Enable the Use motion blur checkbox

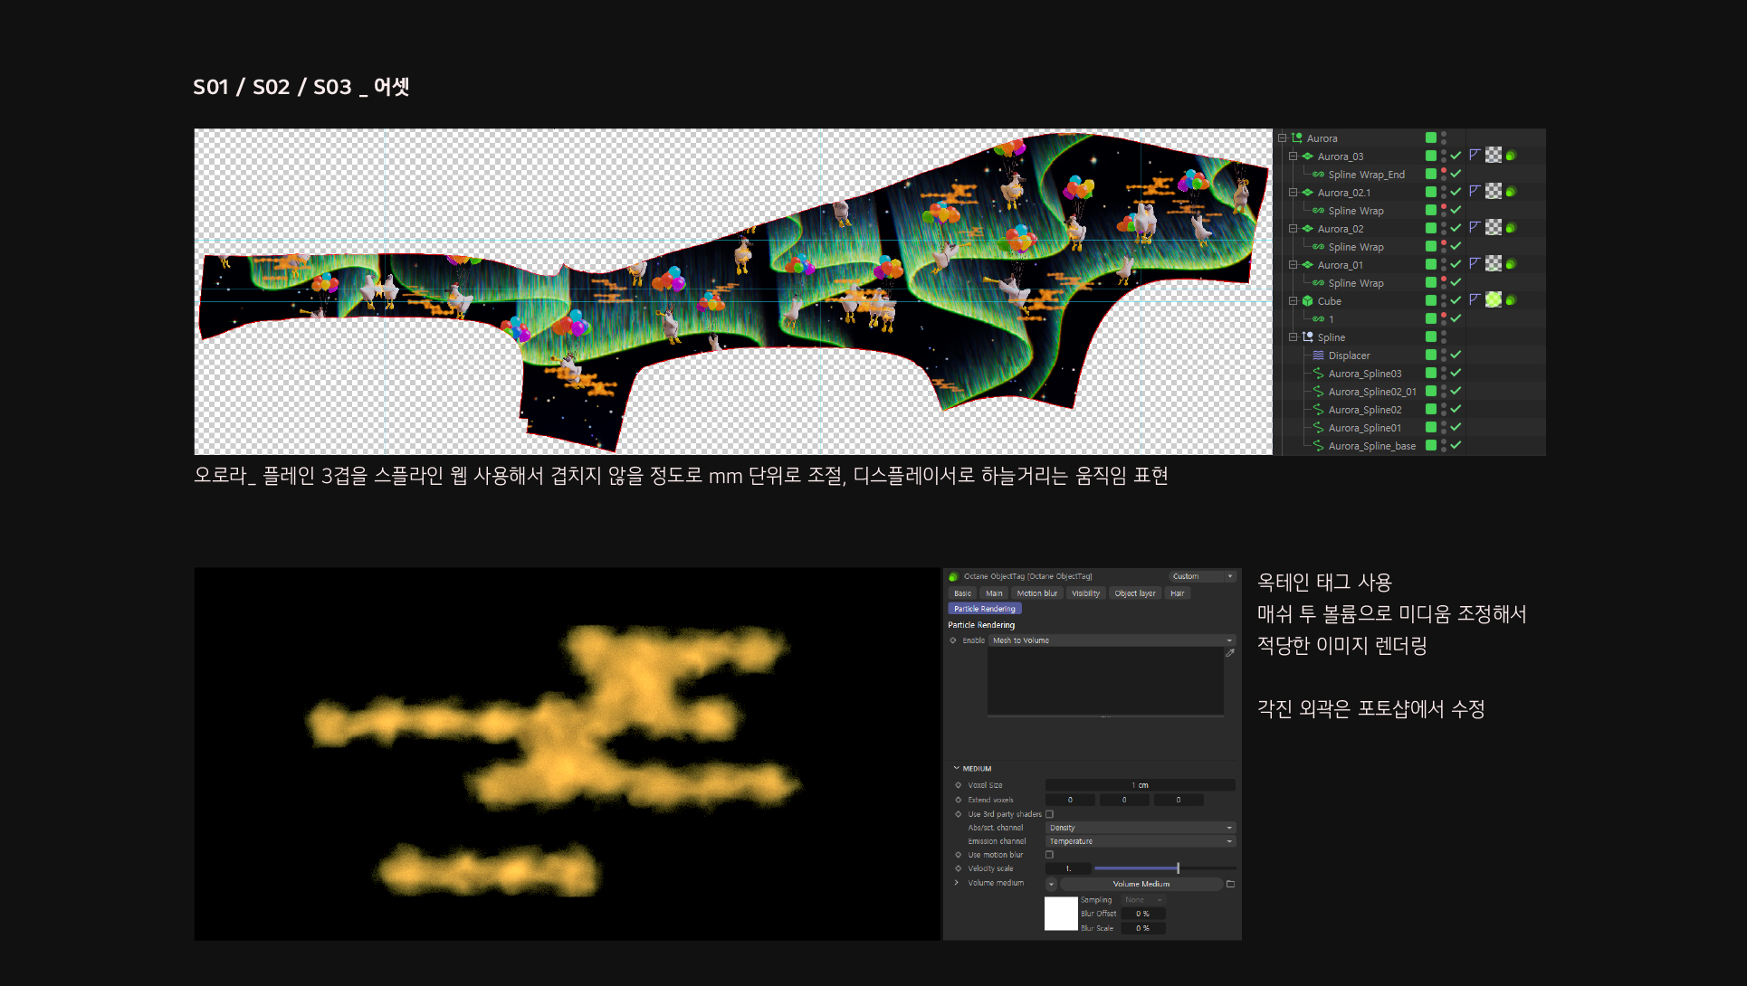(1050, 855)
